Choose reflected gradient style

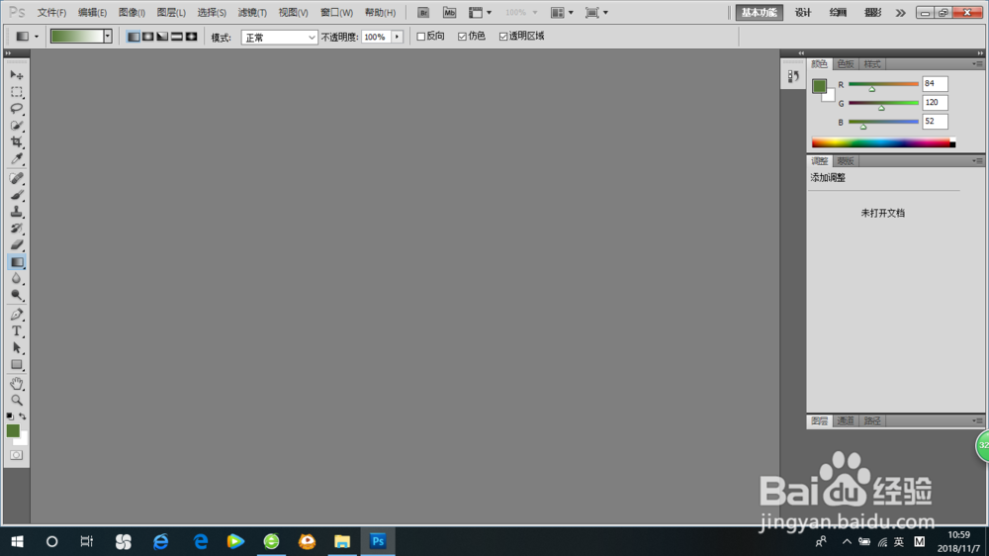(x=177, y=37)
